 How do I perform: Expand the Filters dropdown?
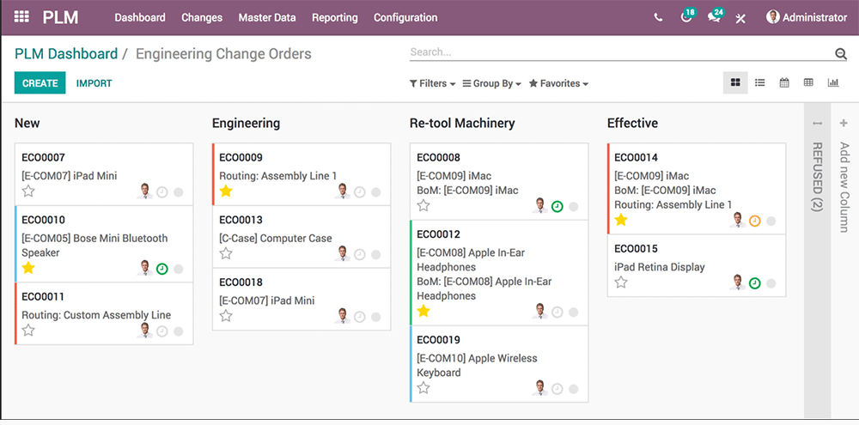tap(432, 84)
